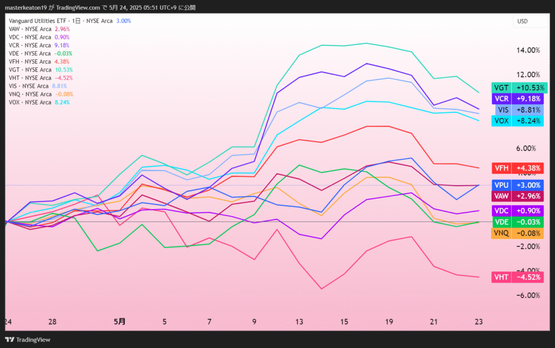555x348 pixels.
Task: Click the −2.00% axis label
Action: tap(527, 246)
